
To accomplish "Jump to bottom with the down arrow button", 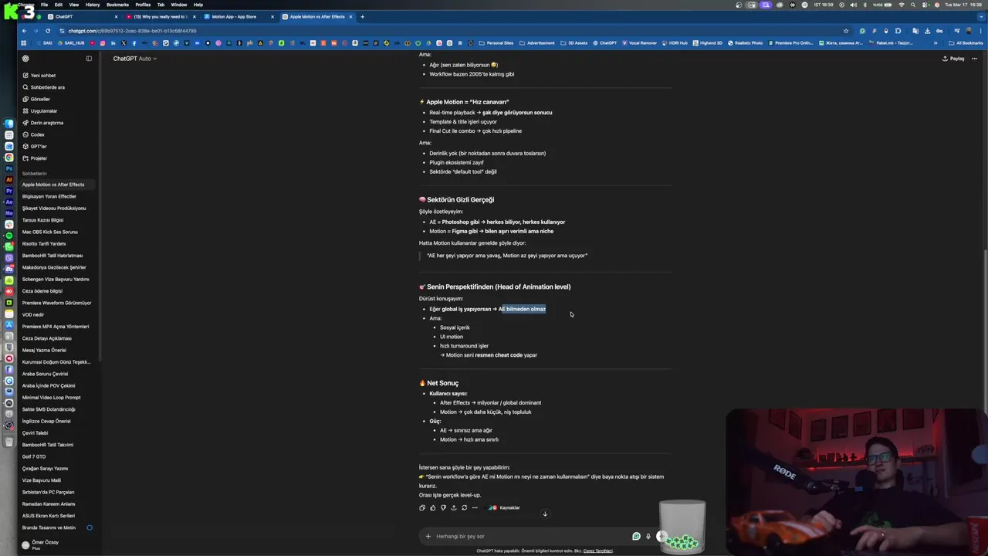I will (545, 514).
